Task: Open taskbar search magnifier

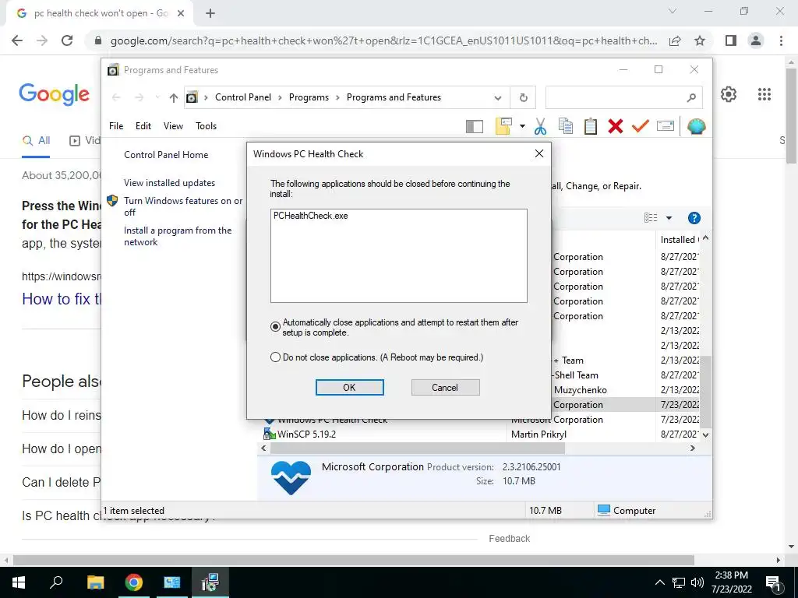Action: (56, 582)
